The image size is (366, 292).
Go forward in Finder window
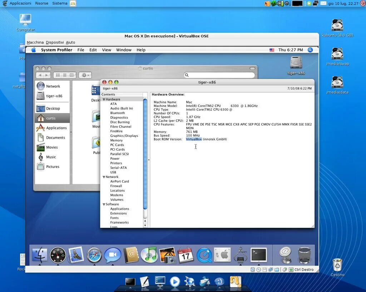click(x=47, y=75)
